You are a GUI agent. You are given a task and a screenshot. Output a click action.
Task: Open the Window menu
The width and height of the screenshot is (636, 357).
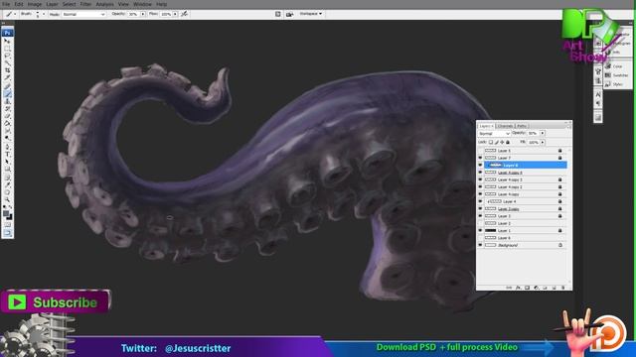click(x=142, y=4)
